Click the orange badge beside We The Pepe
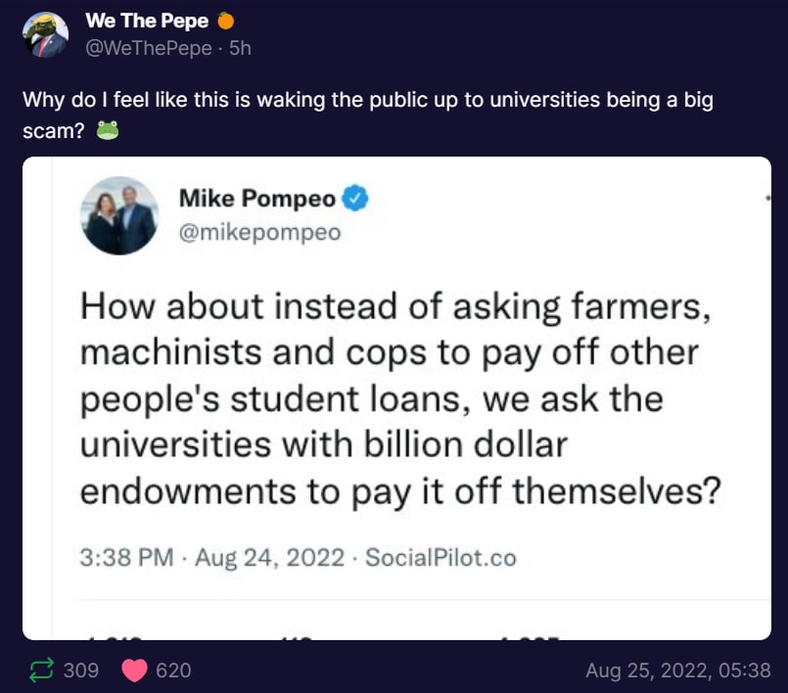788x693 pixels. pos(226,22)
